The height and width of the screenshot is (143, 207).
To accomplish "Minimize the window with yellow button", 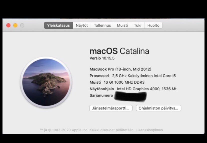I will coord(15,25).
